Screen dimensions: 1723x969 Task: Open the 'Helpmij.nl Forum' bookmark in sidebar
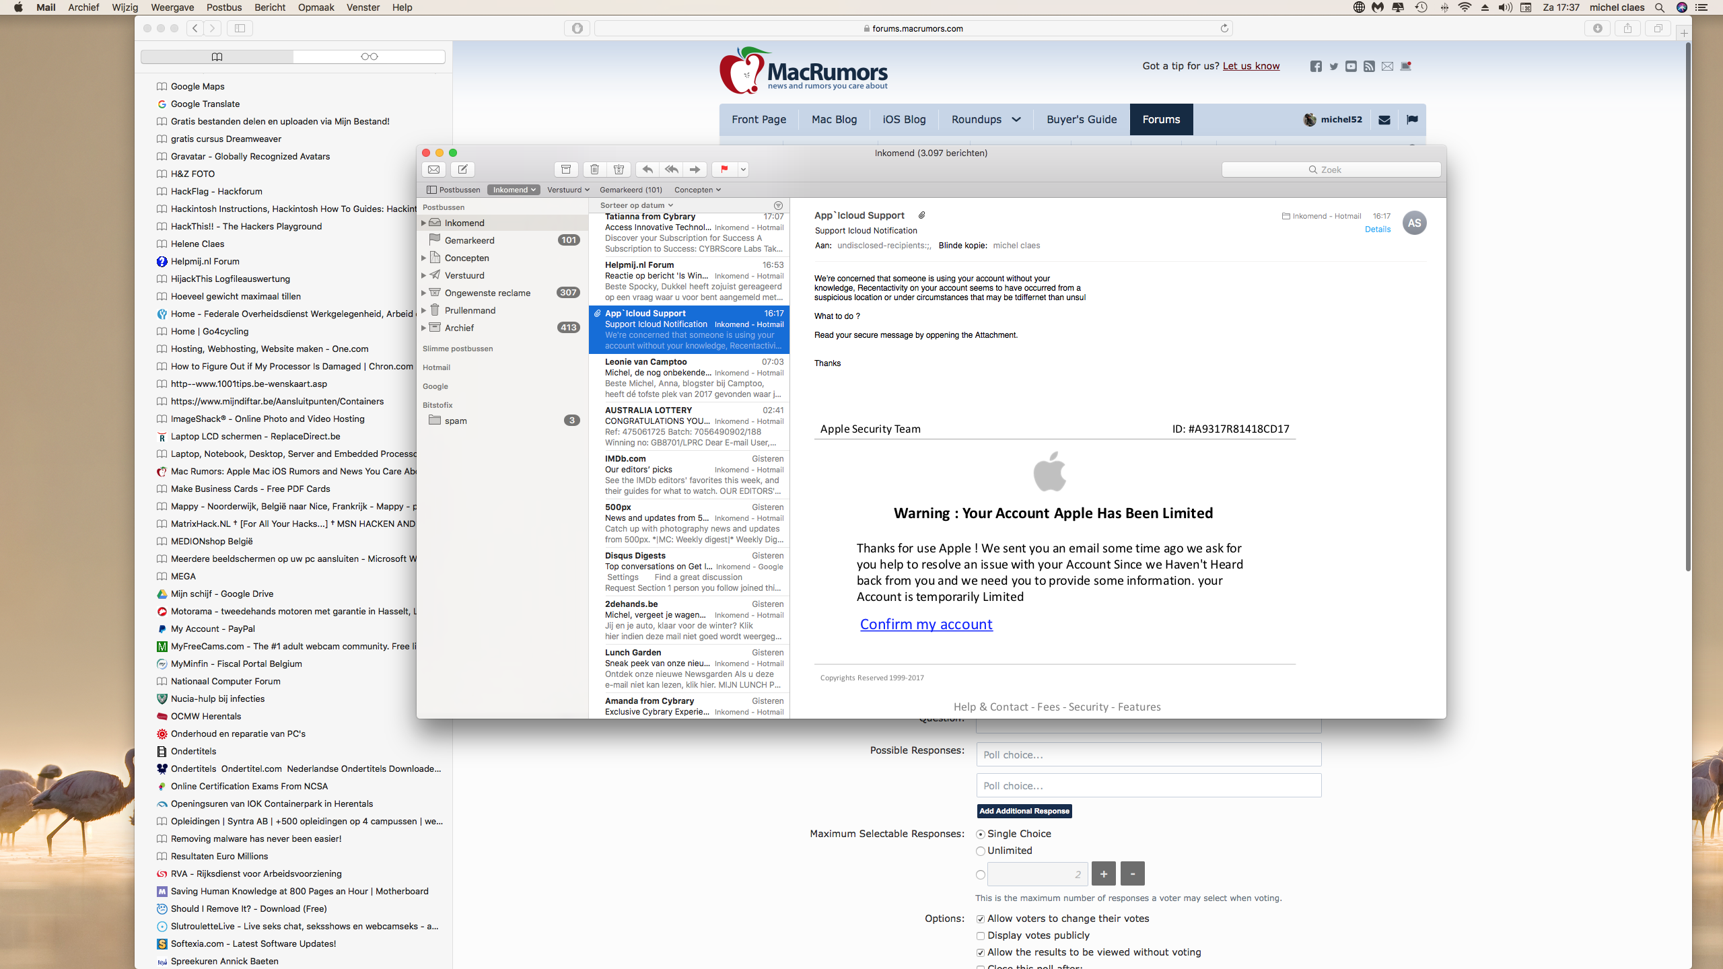205,261
